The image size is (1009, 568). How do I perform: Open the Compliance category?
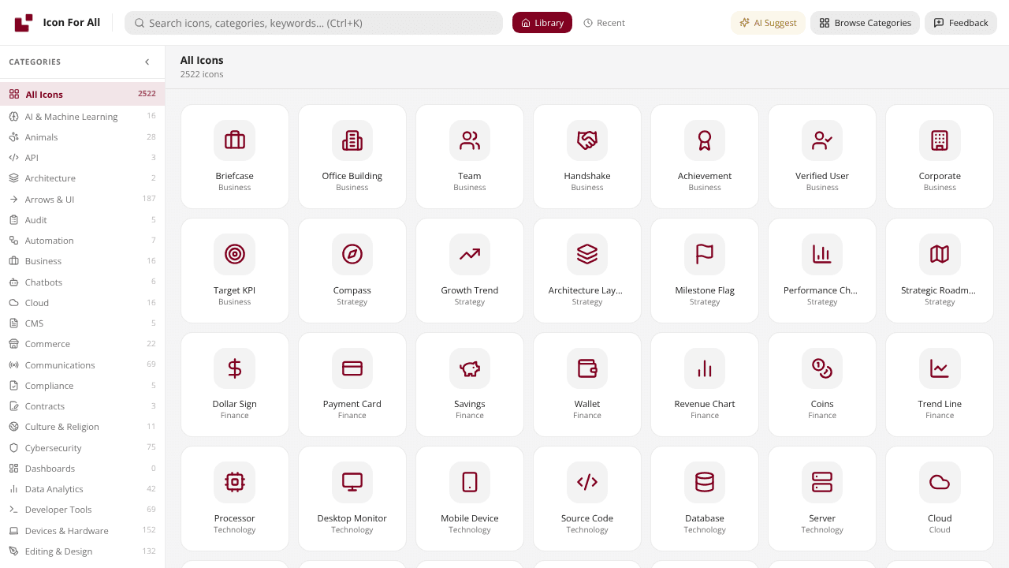coord(82,385)
